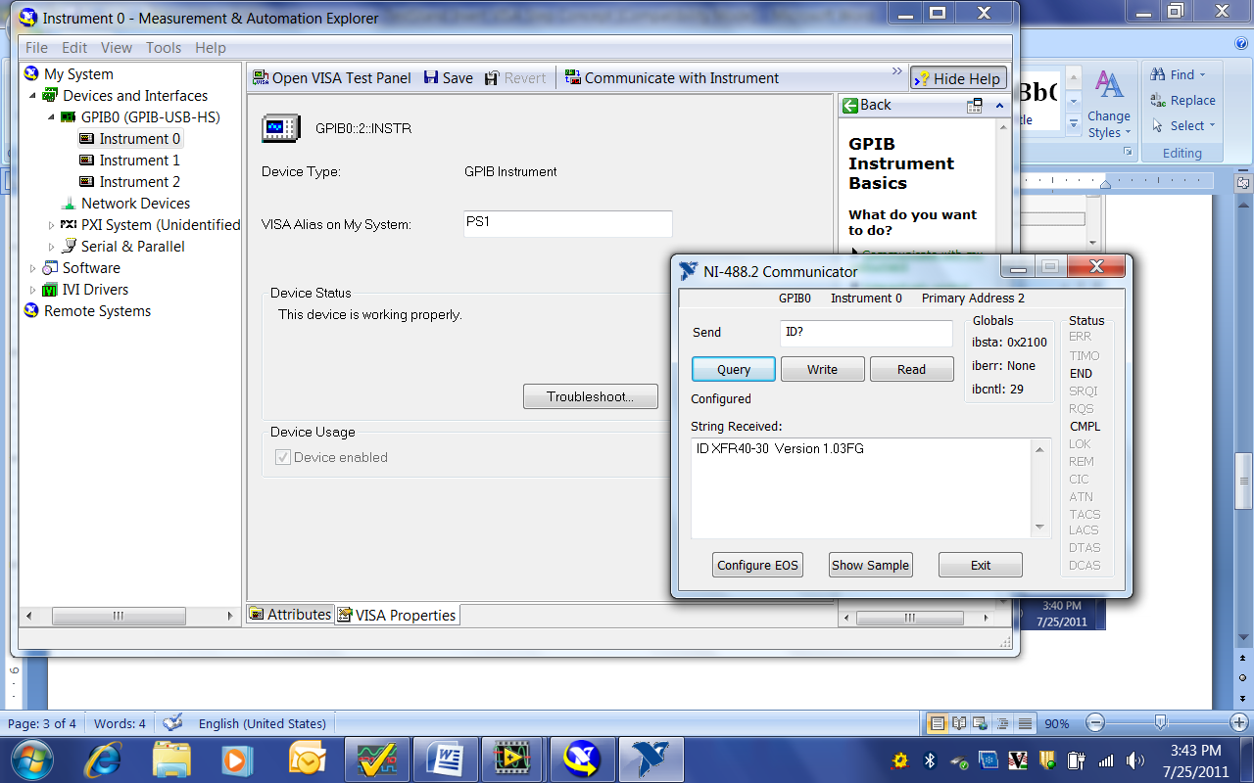Switch Word to Outline view
The height and width of the screenshot is (783, 1254).
tap(1003, 724)
